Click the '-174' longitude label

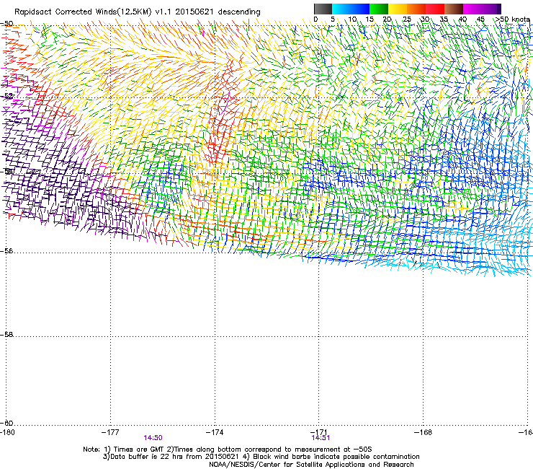point(215,432)
